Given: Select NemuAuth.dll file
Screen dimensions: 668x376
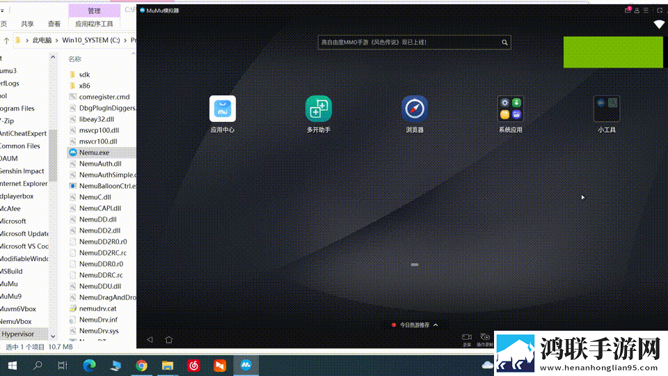Looking at the screenshot, I should tap(100, 163).
